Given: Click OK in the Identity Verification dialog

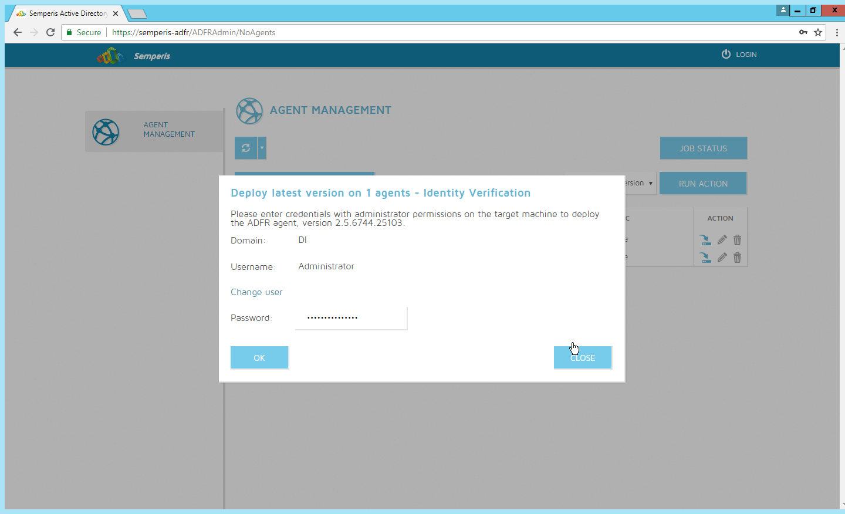Looking at the screenshot, I should coord(259,357).
